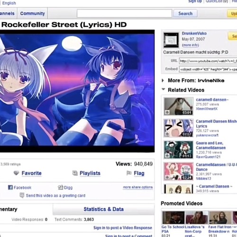Click the greeting card icon

pyautogui.click(x=22, y=195)
